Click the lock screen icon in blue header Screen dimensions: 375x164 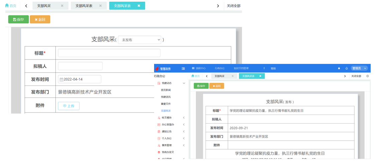pyautogui.click(x=339, y=68)
